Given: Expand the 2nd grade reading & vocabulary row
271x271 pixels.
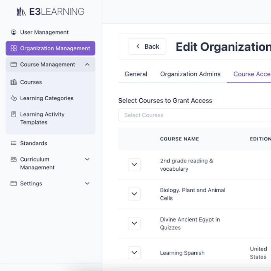Looking at the screenshot, I should pyautogui.click(x=134, y=165).
